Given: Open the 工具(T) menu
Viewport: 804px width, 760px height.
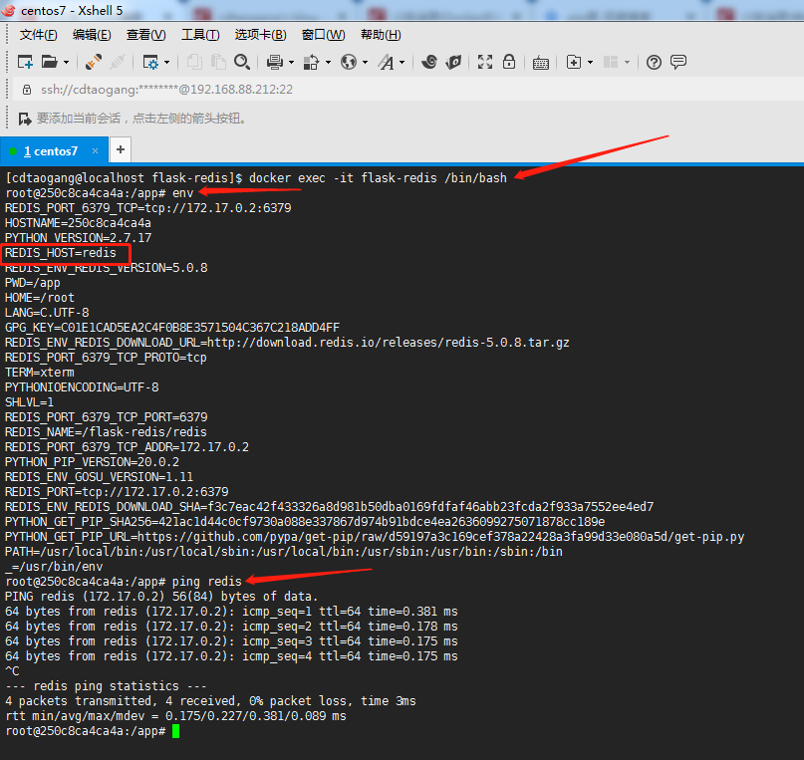Looking at the screenshot, I should click(200, 35).
